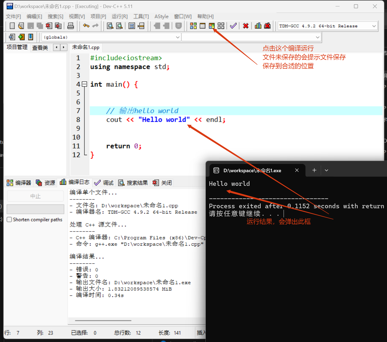This screenshot has height=342, width=387.
Task: Collapse the main() fold marker at line 4
Action: click(x=84, y=84)
